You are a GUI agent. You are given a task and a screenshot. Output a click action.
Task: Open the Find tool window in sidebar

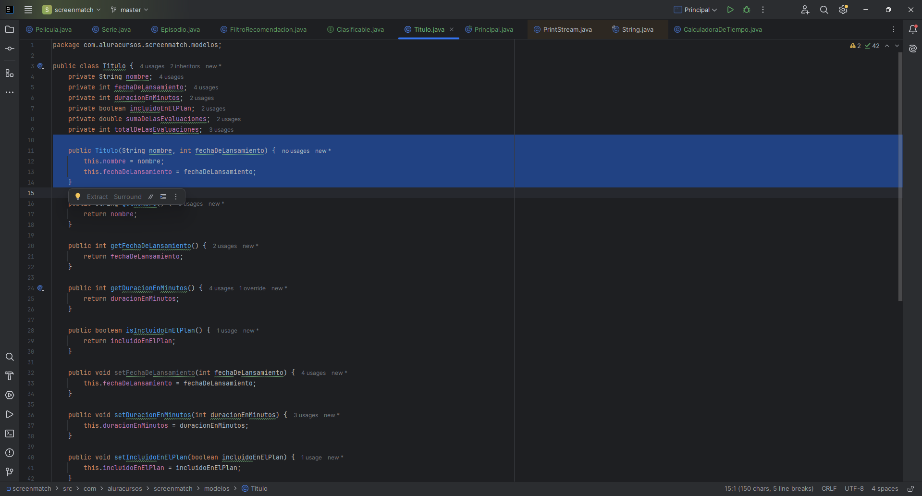pos(10,357)
